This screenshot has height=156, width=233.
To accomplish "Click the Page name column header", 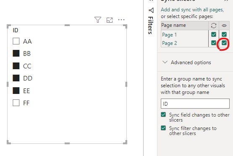I will coord(173,25).
